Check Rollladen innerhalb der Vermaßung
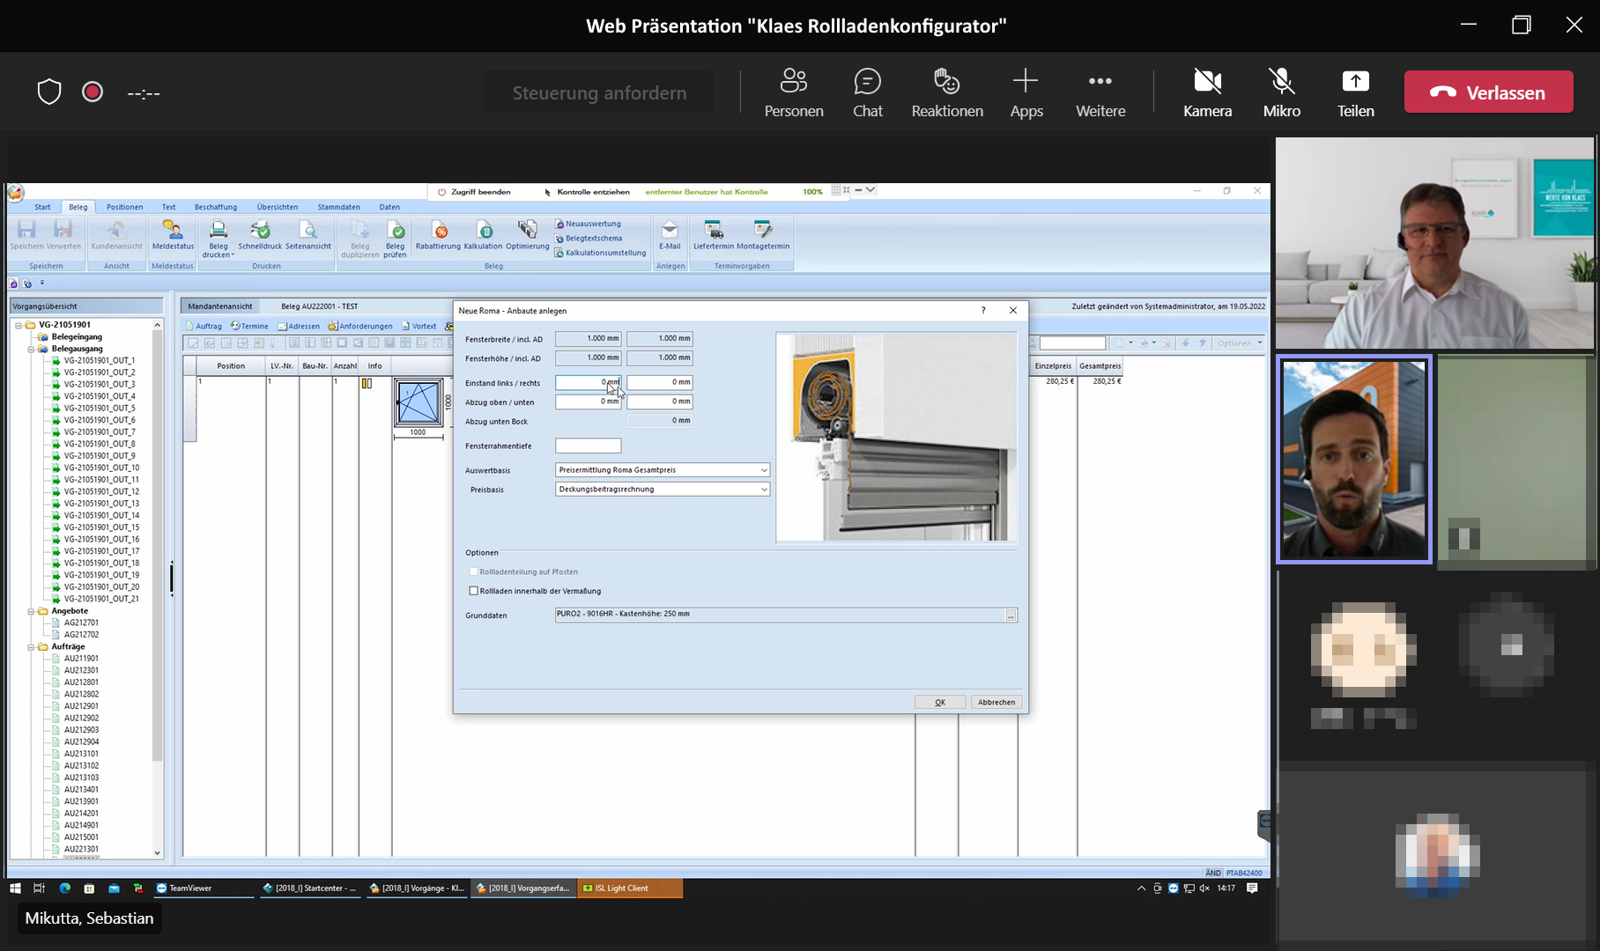This screenshot has height=951, width=1600. point(474,591)
